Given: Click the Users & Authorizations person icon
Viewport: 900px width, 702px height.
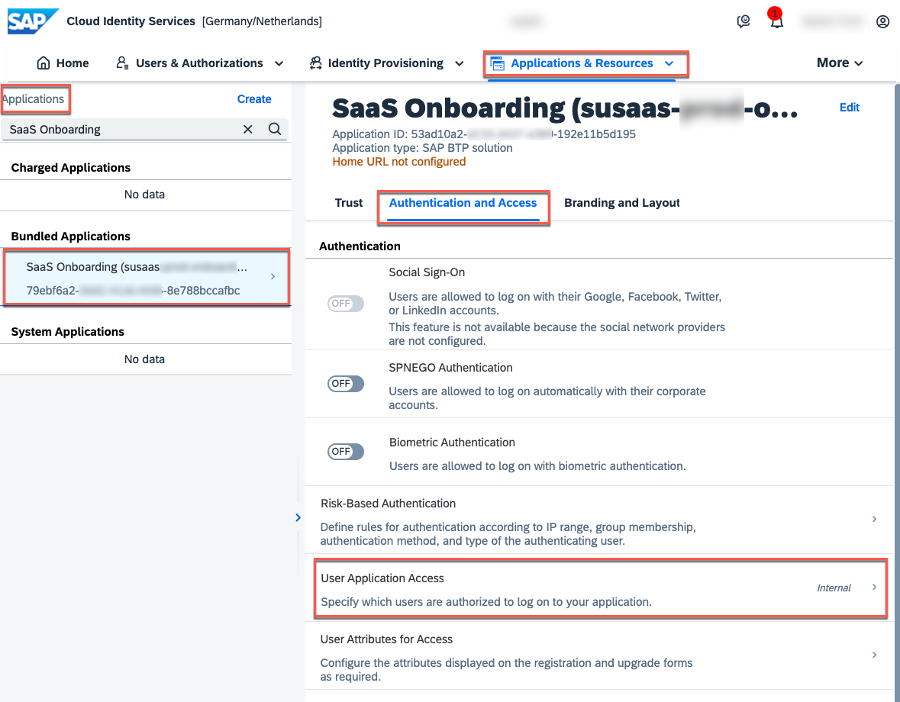Looking at the screenshot, I should pyautogui.click(x=122, y=63).
